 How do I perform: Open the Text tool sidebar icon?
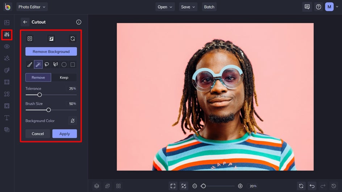point(7,118)
